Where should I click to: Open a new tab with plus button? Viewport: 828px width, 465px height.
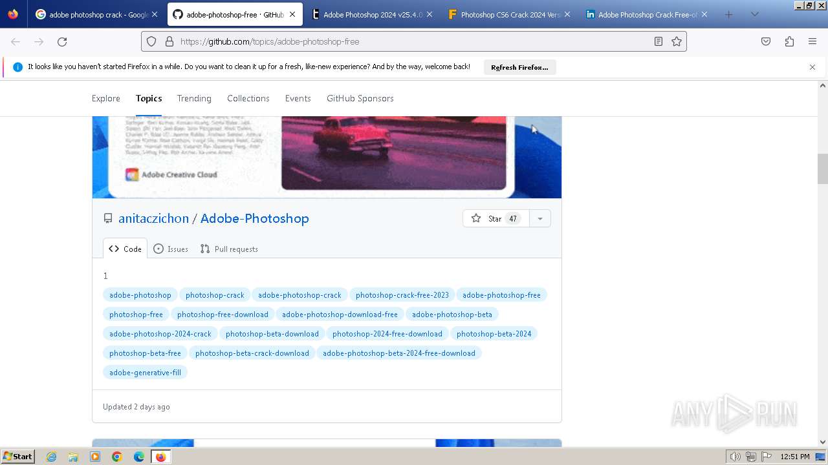point(729,14)
